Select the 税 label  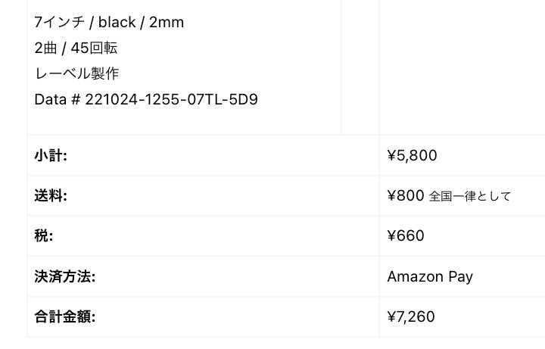coord(43,236)
